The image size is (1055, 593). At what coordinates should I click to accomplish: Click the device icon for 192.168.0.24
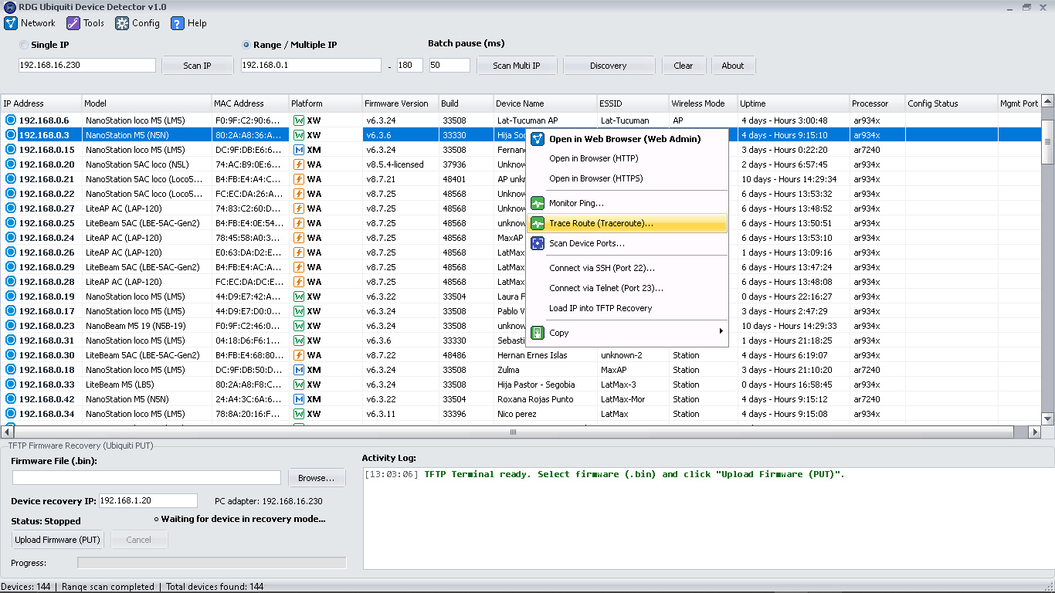click(x=11, y=238)
